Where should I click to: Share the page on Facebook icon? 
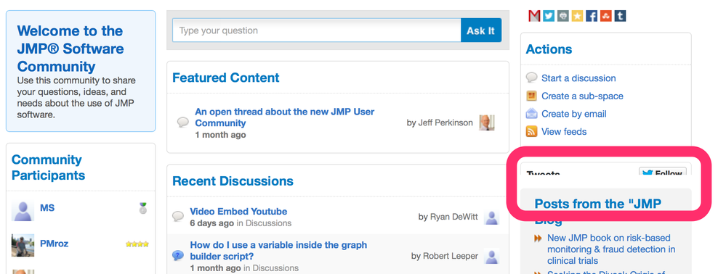[x=592, y=16]
